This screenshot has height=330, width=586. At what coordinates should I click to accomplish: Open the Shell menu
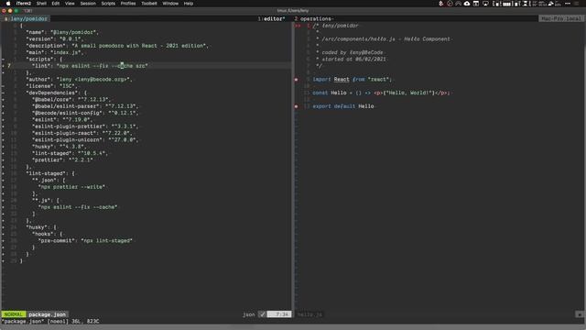(41, 4)
